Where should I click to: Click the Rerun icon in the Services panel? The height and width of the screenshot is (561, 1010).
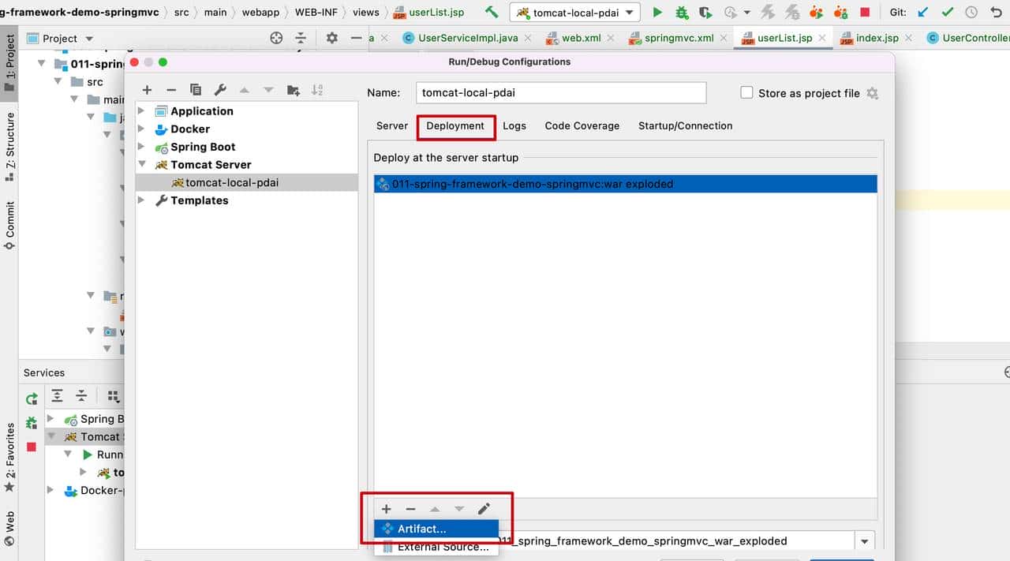click(32, 398)
